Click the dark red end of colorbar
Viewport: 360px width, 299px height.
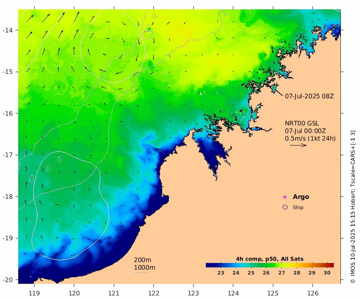(331, 265)
